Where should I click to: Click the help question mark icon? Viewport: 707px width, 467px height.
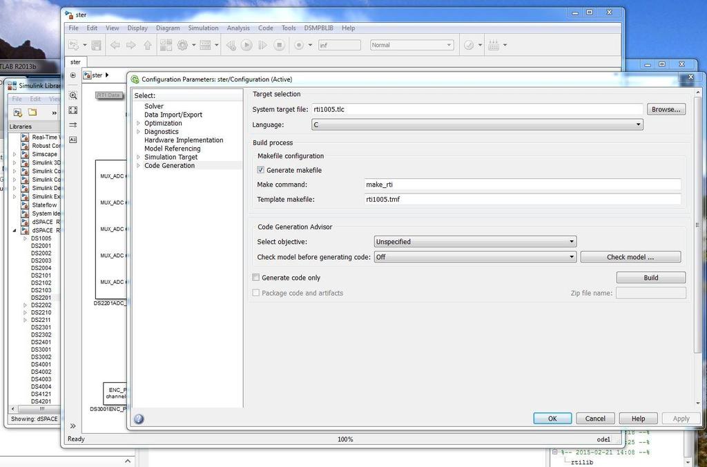click(139, 419)
